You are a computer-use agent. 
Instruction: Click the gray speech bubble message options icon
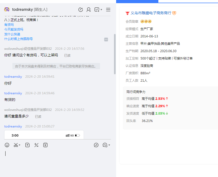106,40
